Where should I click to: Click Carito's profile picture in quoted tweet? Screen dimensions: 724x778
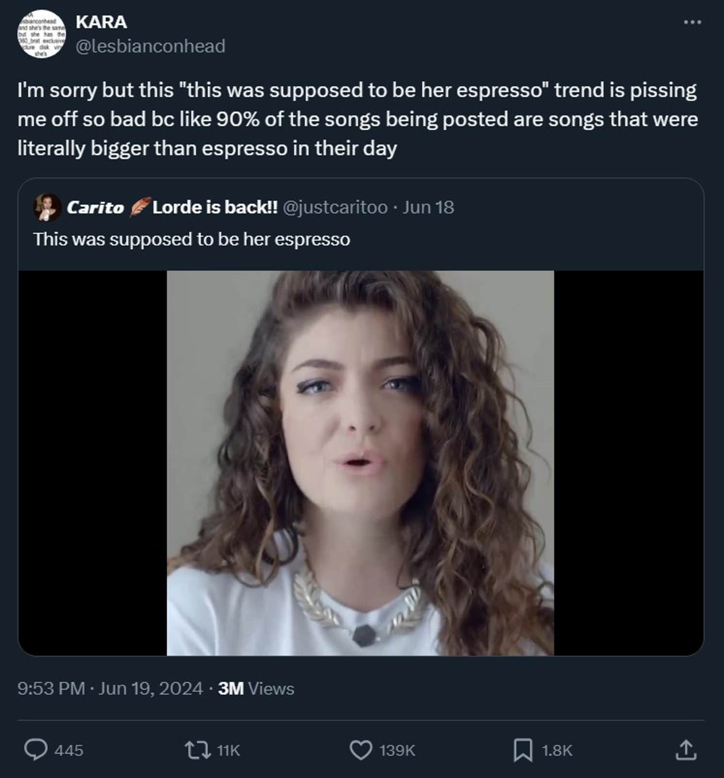47,207
